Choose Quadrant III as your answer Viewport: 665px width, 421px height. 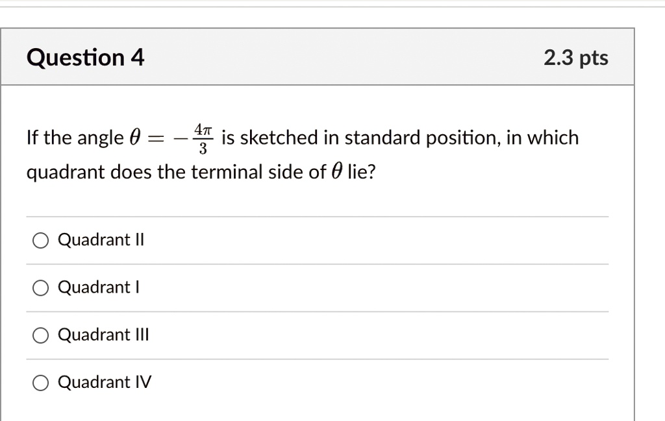(40, 335)
